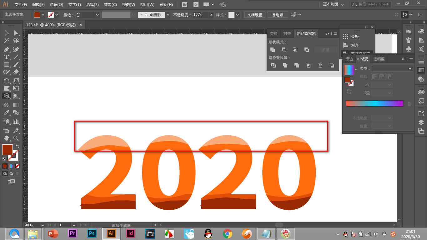Apply Exclude shape mode
Image resolution: width=427 pixels, height=240 pixels.
click(x=307, y=50)
